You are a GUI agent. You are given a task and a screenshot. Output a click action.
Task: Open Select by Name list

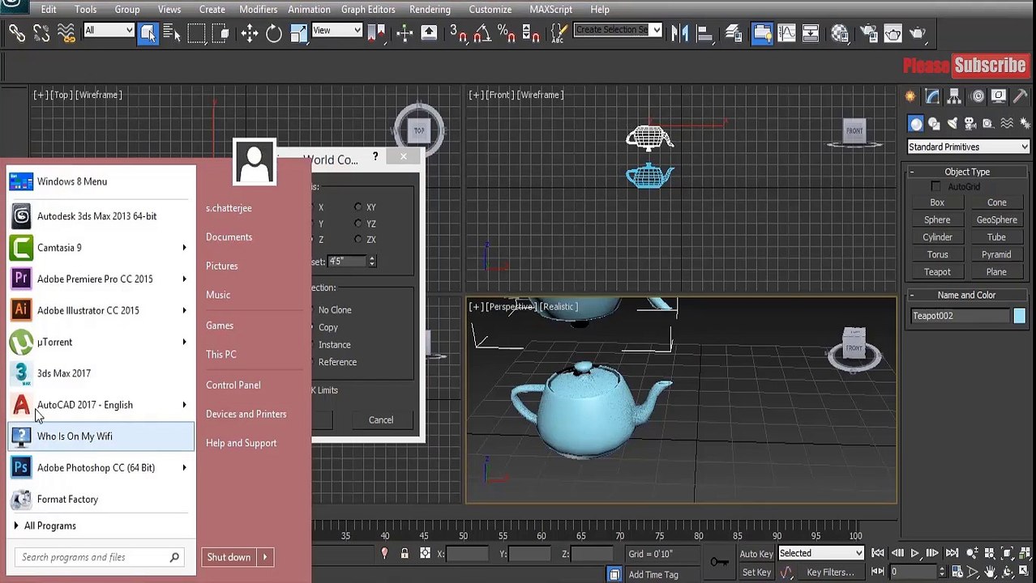[x=172, y=33]
